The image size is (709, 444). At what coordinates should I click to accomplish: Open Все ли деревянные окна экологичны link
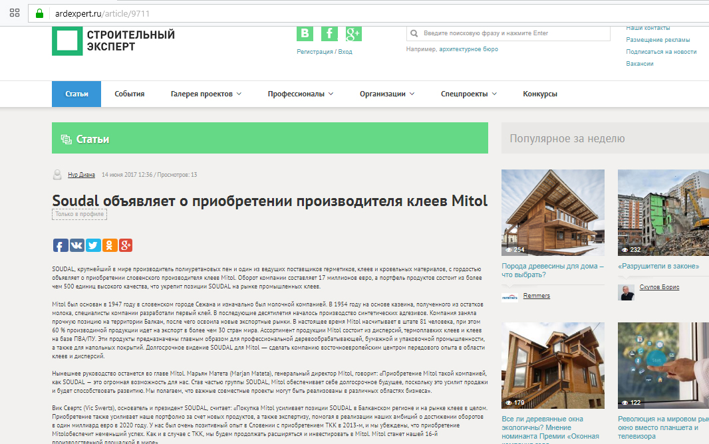tap(550, 429)
